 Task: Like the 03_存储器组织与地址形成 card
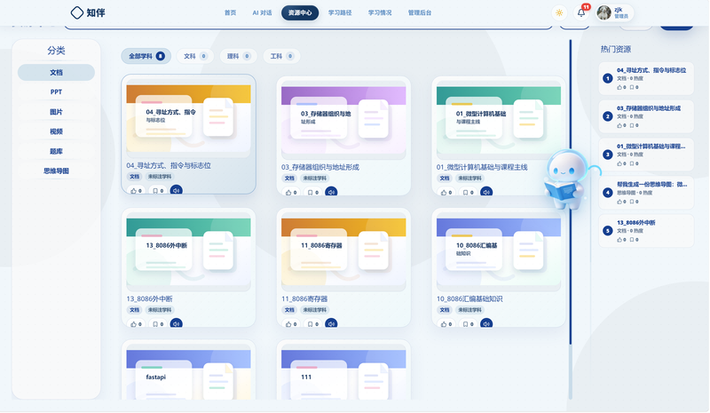click(x=291, y=193)
